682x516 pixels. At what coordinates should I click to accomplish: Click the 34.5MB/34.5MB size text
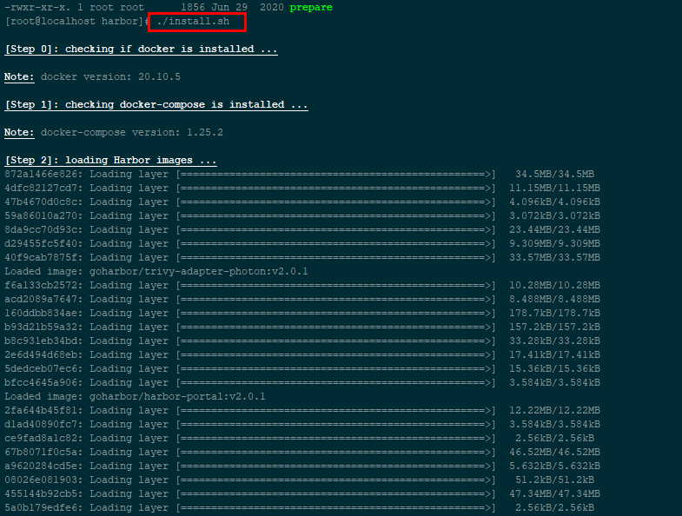(x=554, y=175)
